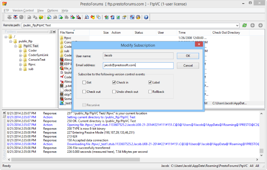The width and height of the screenshot is (267, 170).
Task: Enable the Undo check out checkbox
Action: 114,92
